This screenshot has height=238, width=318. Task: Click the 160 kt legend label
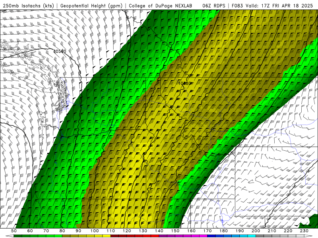pos(191,231)
